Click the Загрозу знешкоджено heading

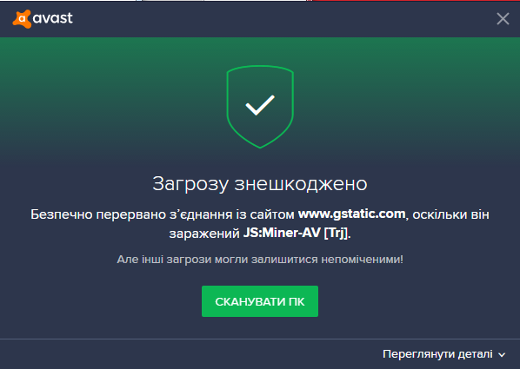[x=260, y=183]
